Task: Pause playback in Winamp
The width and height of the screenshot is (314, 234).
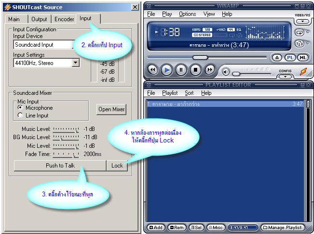Action: click(x=181, y=70)
